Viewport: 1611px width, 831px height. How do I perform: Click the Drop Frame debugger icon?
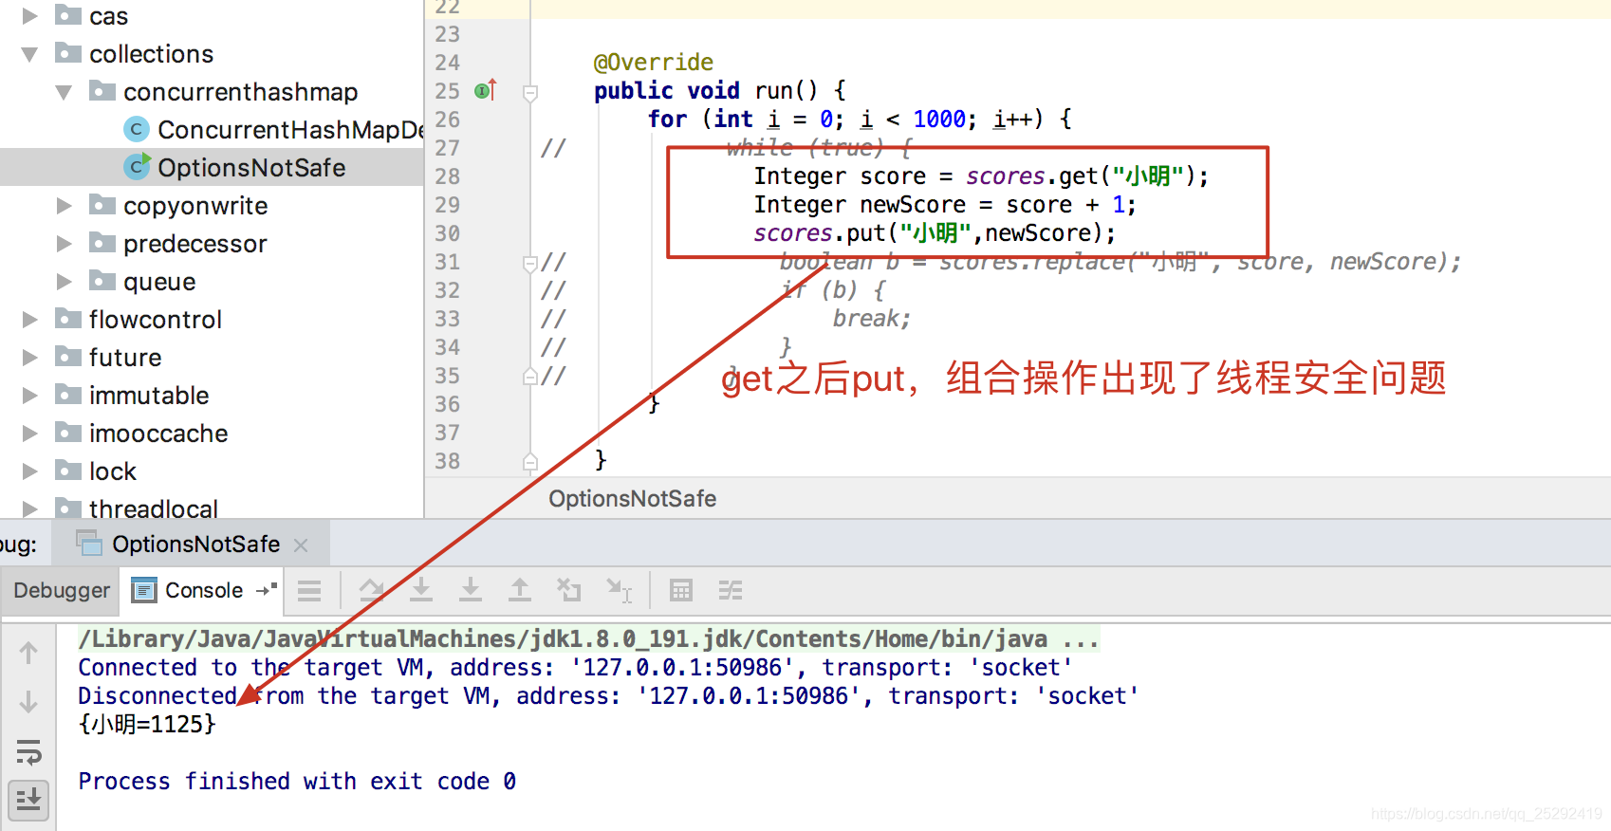click(x=569, y=590)
